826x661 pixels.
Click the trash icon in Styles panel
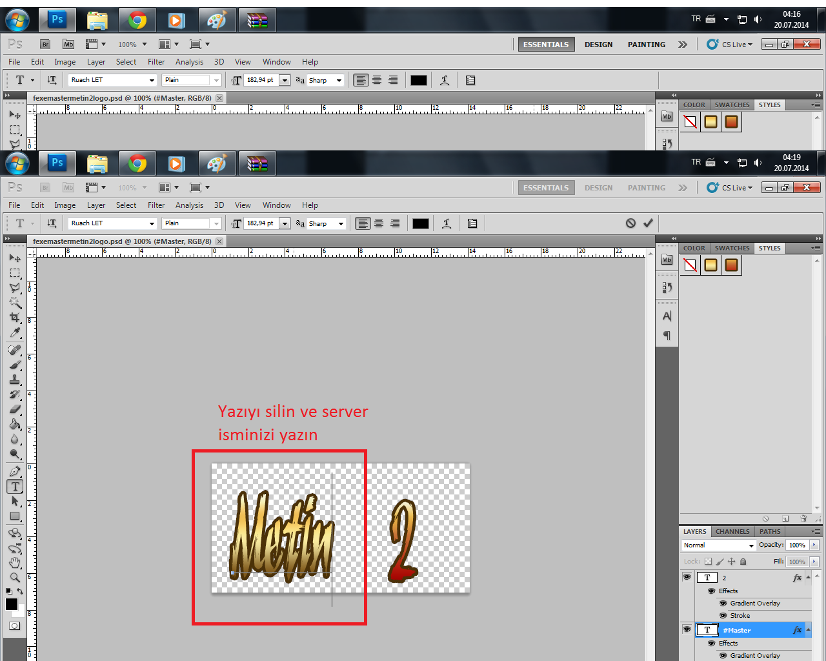pos(803,518)
